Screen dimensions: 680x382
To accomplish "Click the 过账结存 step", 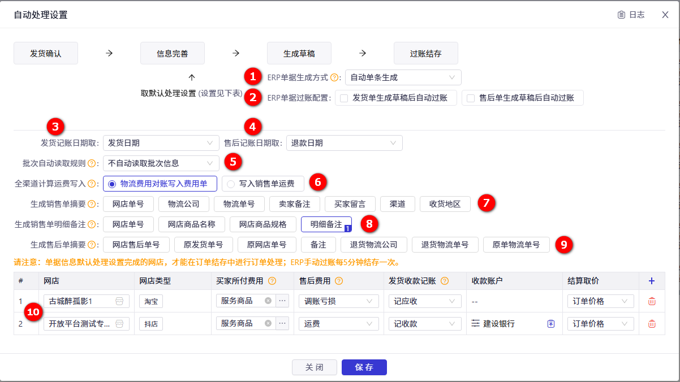I will tap(426, 54).
